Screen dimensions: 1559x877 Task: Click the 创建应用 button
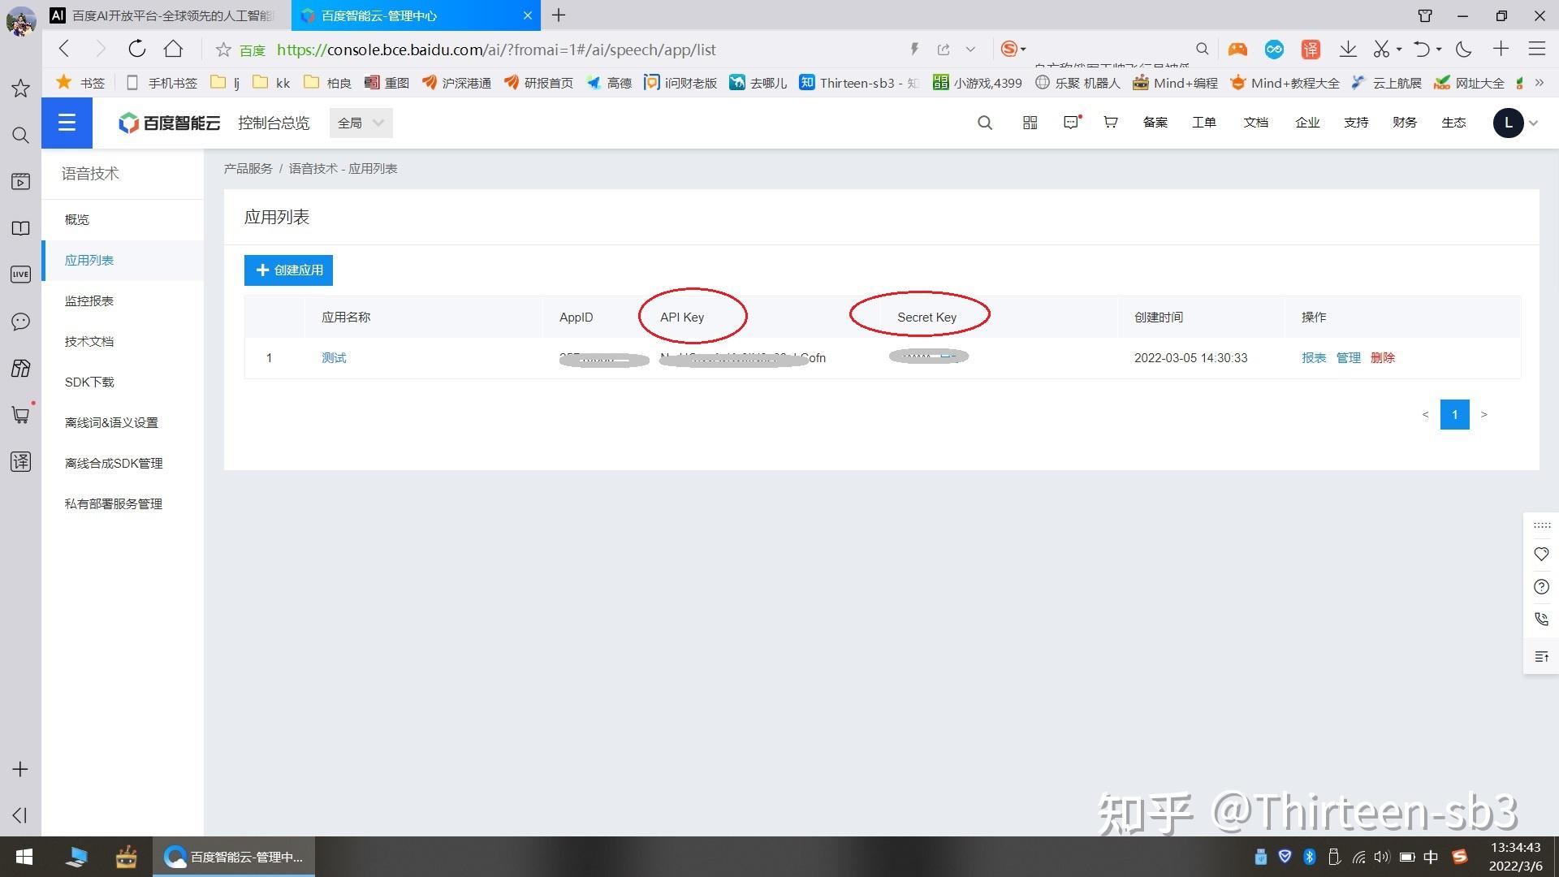coord(288,270)
